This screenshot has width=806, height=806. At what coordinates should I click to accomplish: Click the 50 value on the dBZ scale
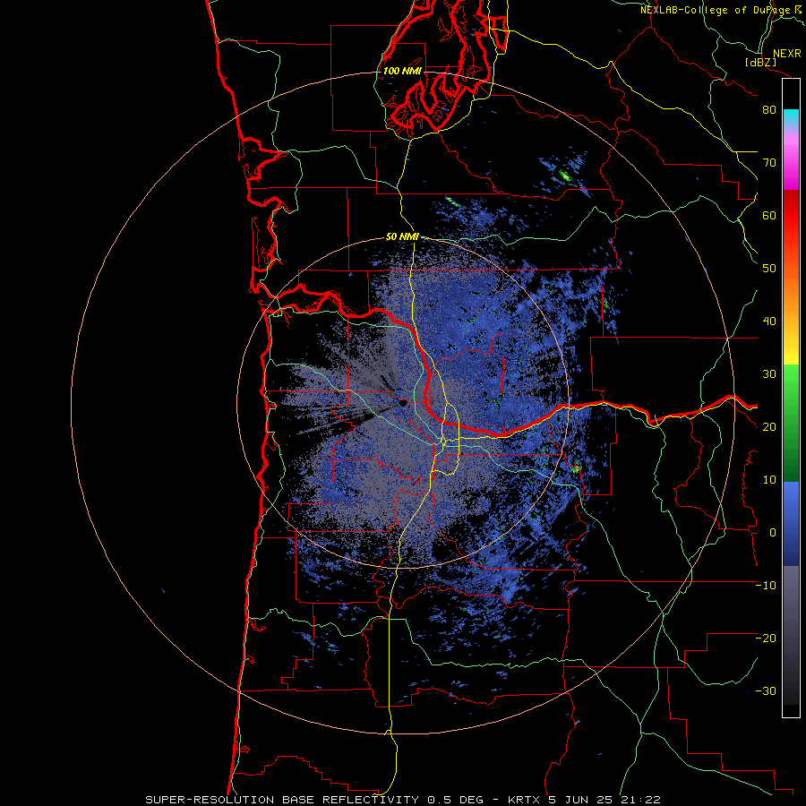pyautogui.click(x=769, y=269)
